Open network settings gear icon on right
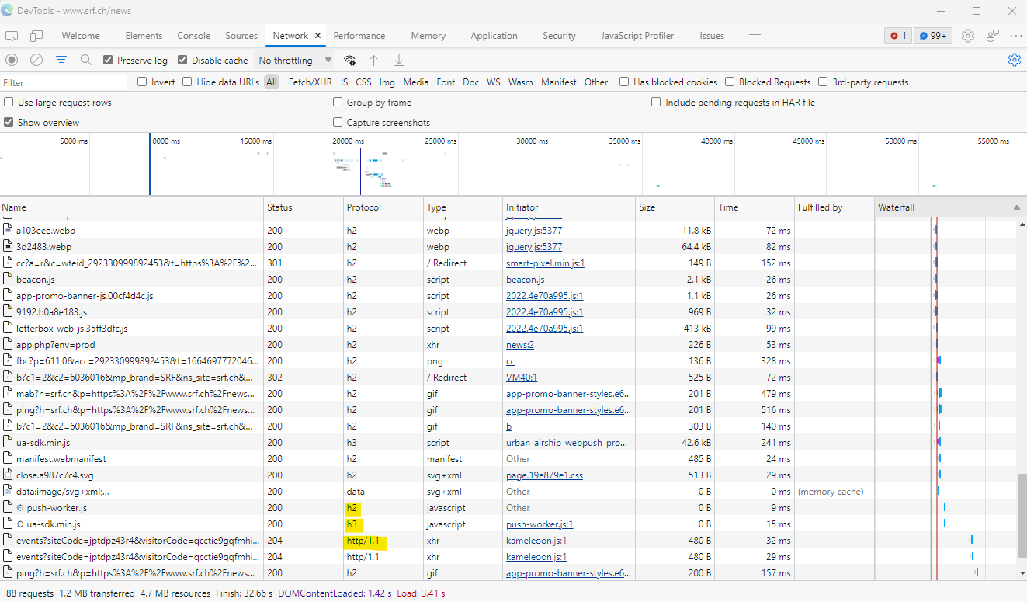The height and width of the screenshot is (602, 1027). click(1014, 60)
